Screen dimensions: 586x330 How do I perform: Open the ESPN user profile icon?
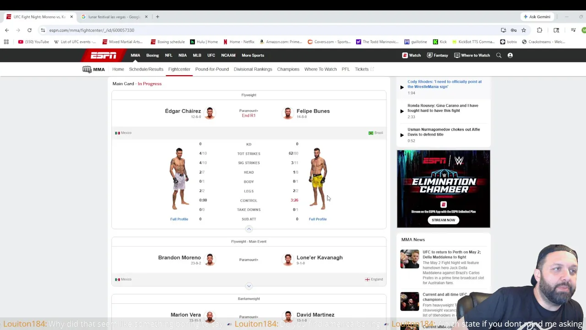(510, 55)
